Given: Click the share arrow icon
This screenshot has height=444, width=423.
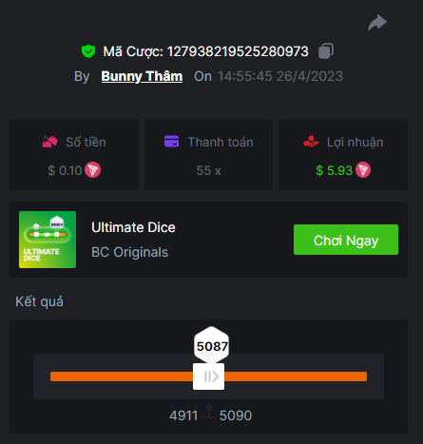Looking at the screenshot, I should [377, 23].
